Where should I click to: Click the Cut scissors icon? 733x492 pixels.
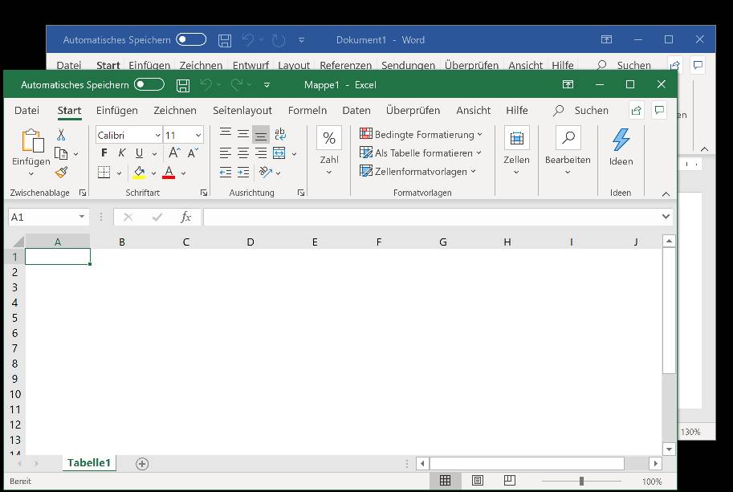61,135
